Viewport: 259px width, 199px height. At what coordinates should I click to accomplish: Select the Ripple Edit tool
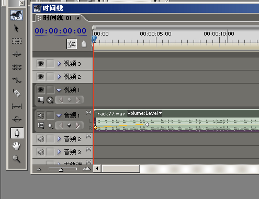point(17,54)
